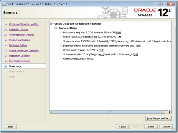This screenshot has height=133, width=178.
Task: Edit the Disk space setting
Action: [x=118, y=33]
